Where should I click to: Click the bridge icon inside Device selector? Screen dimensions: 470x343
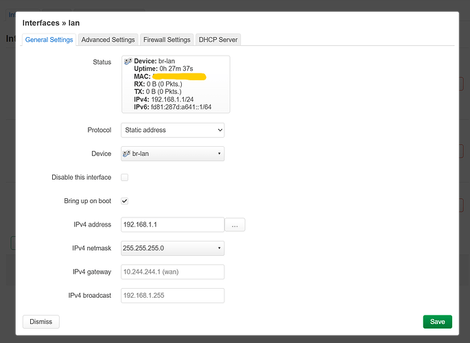point(127,154)
